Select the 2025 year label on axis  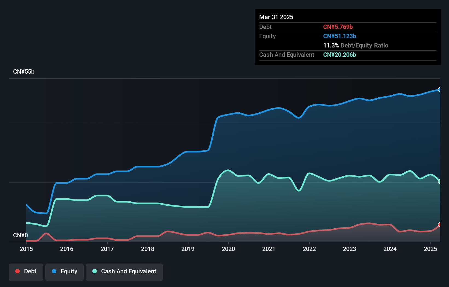click(x=430, y=249)
